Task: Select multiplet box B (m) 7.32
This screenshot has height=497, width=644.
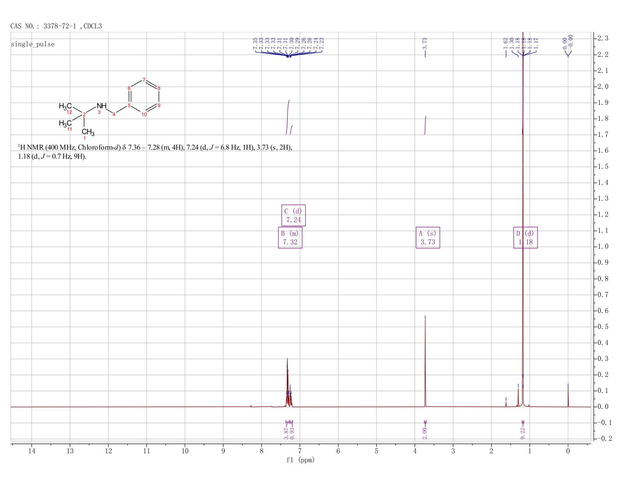Action: click(290, 237)
